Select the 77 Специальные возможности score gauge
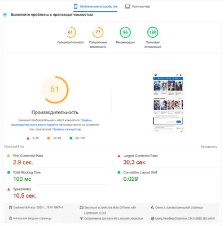Viewport: 224px width, 226px height. [x=98, y=32]
